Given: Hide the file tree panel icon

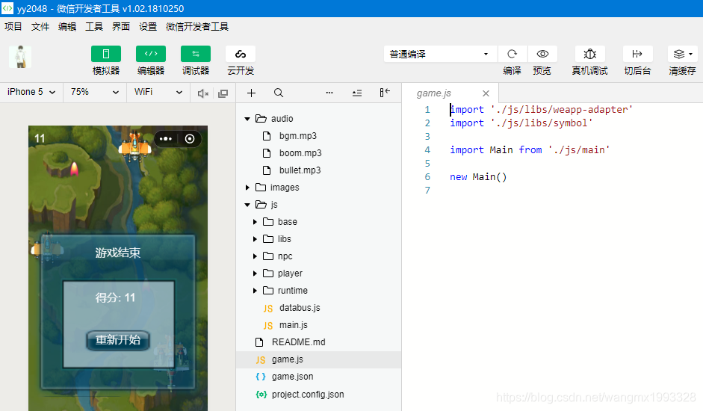Looking at the screenshot, I should [385, 93].
